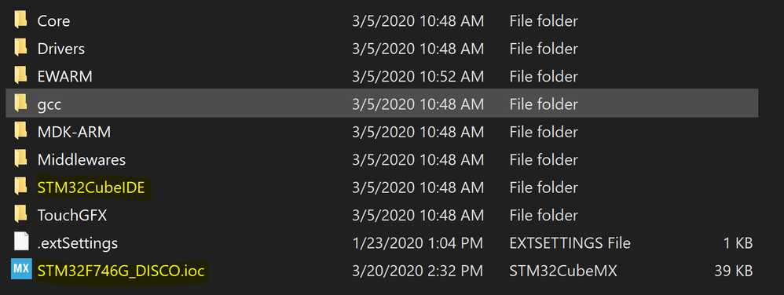Select the date 3/20/2020 2:32 PM
Screen dimensions: 784x295
point(417,271)
